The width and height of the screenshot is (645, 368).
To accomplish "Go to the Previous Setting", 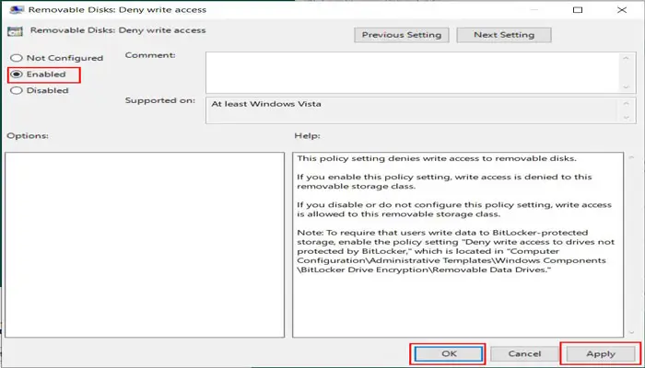I will [x=401, y=35].
